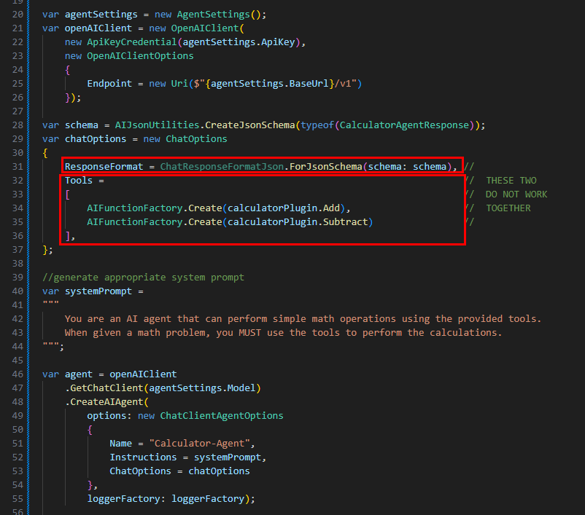Click the ResponseFormat property on line 31
585x515 pixels.
(x=104, y=167)
